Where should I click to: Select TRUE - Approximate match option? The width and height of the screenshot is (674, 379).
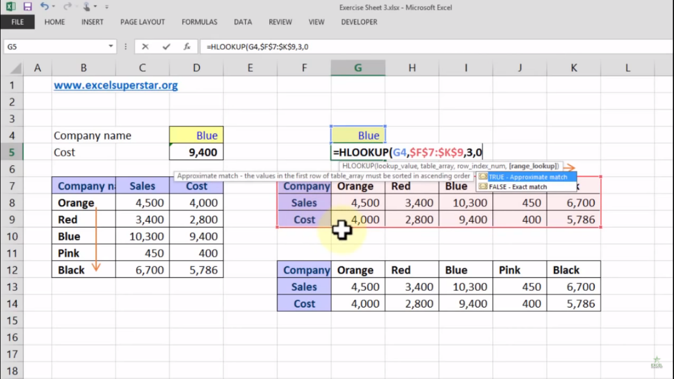pos(527,177)
